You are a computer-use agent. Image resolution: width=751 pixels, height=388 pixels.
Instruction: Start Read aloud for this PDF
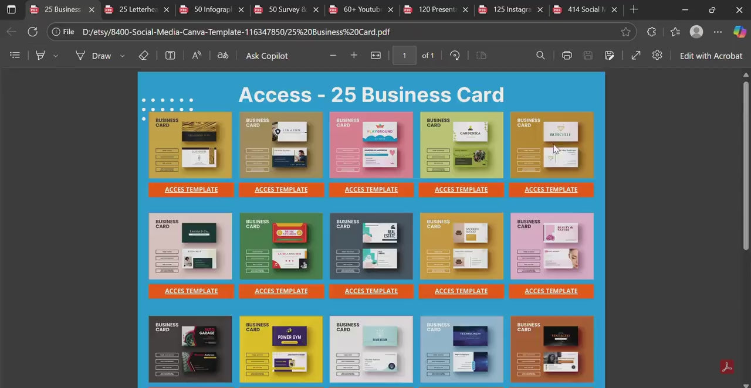(197, 55)
